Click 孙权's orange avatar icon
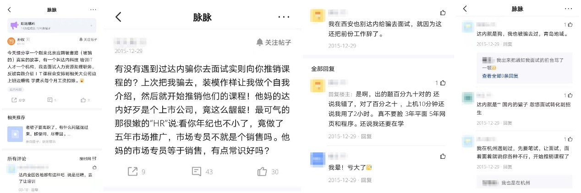 (11, 41)
